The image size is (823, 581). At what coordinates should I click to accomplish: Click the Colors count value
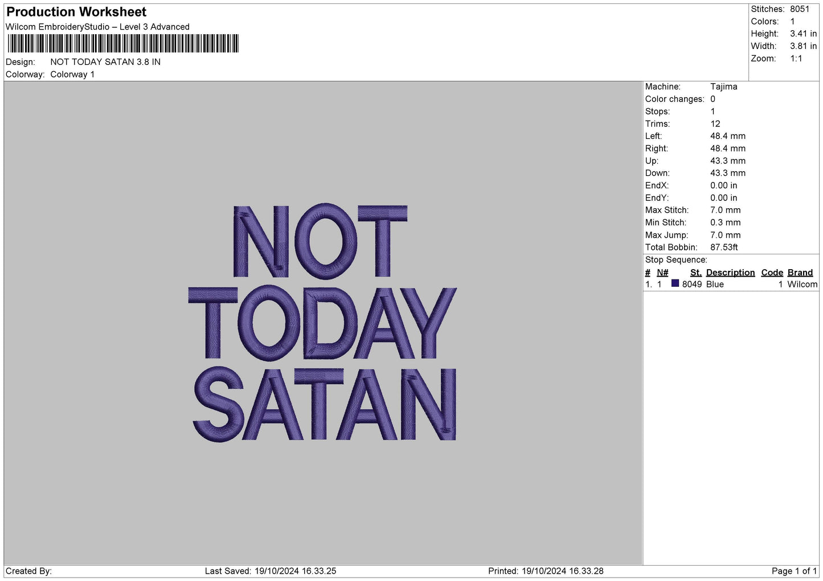click(792, 22)
